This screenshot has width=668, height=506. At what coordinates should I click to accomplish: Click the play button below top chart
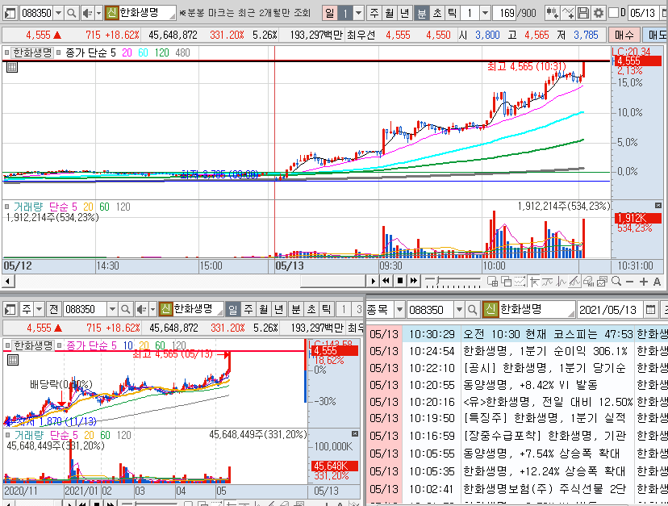(x=373, y=281)
